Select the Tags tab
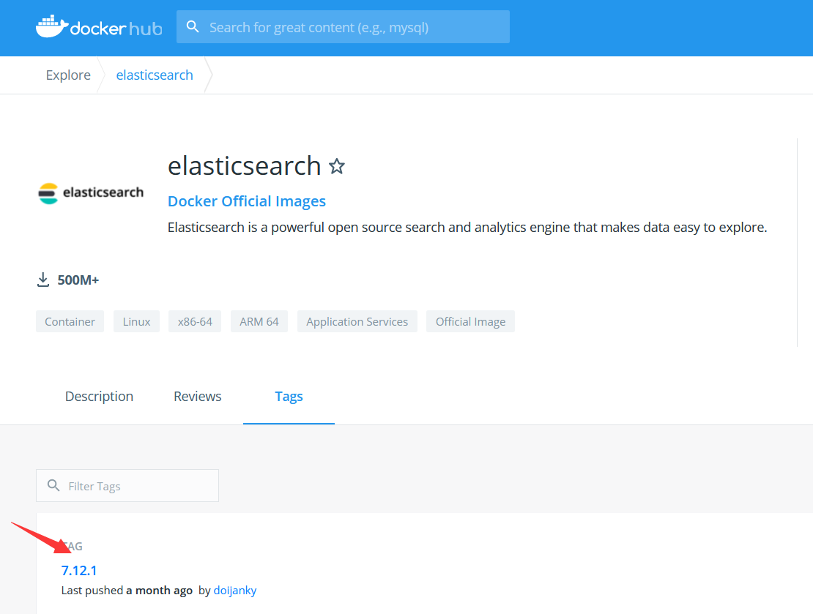This screenshot has width=813, height=614. click(x=289, y=397)
